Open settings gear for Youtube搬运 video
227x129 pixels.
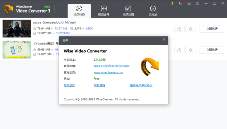point(191,50)
